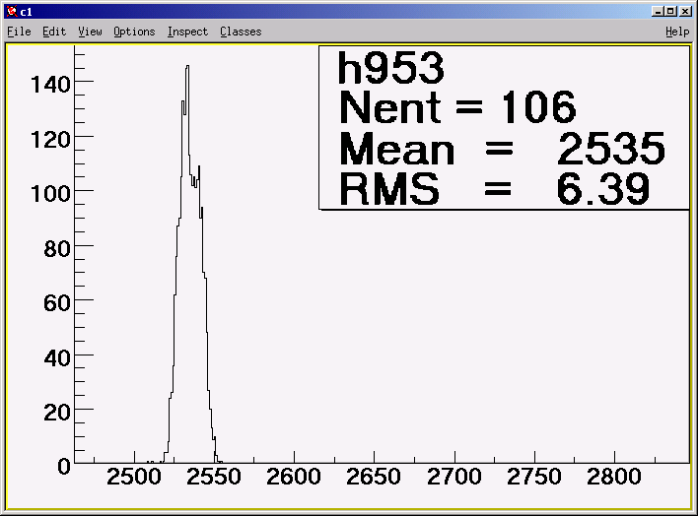Click the x-axis label 2600
Viewport: 698px width, 516px height.
294,477
